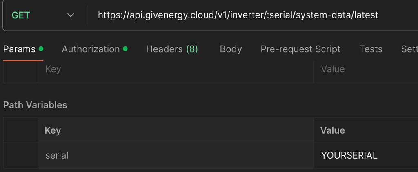Open the Authorization tab
This screenshot has width=418, height=172.
(x=91, y=49)
